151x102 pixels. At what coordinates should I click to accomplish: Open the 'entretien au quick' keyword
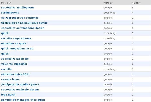(x=14, y=43)
